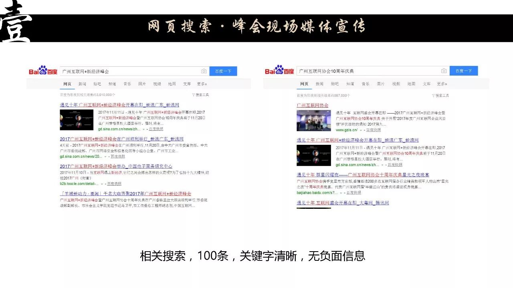Click the group photo thumbnail of 广州互联网协会 result
Image resolution: width=513 pixels, height=288 pixels.
tap(314, 121)
